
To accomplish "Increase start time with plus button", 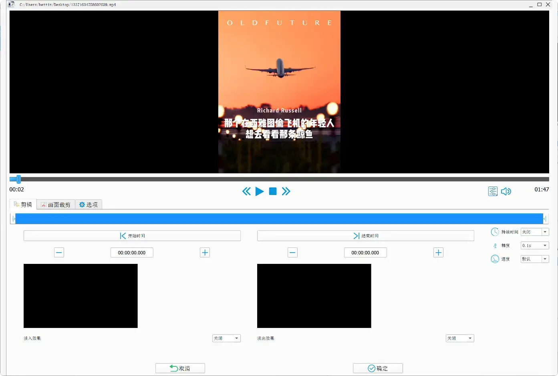I will tap(205, 253).
